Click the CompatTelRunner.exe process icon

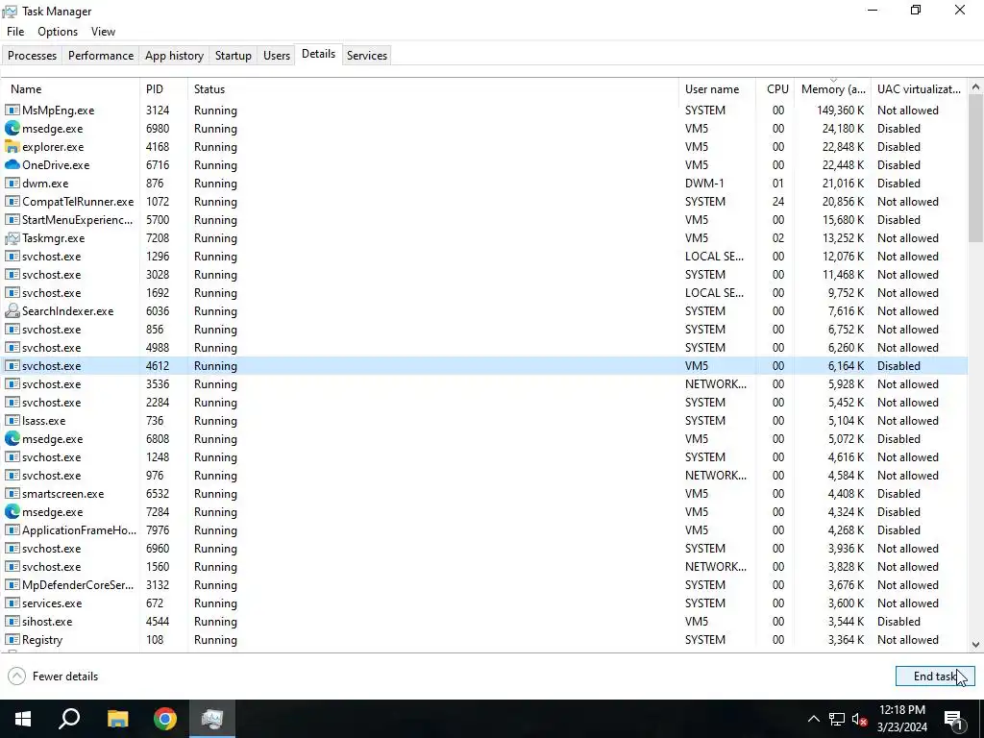point(12,202)
